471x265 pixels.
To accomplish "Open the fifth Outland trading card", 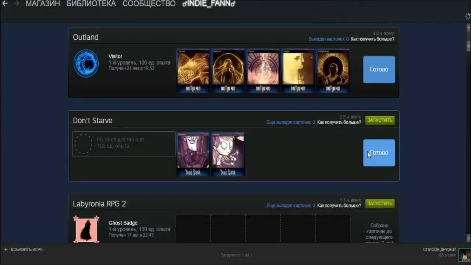I will pyautogui.click(x=333, y=71).
